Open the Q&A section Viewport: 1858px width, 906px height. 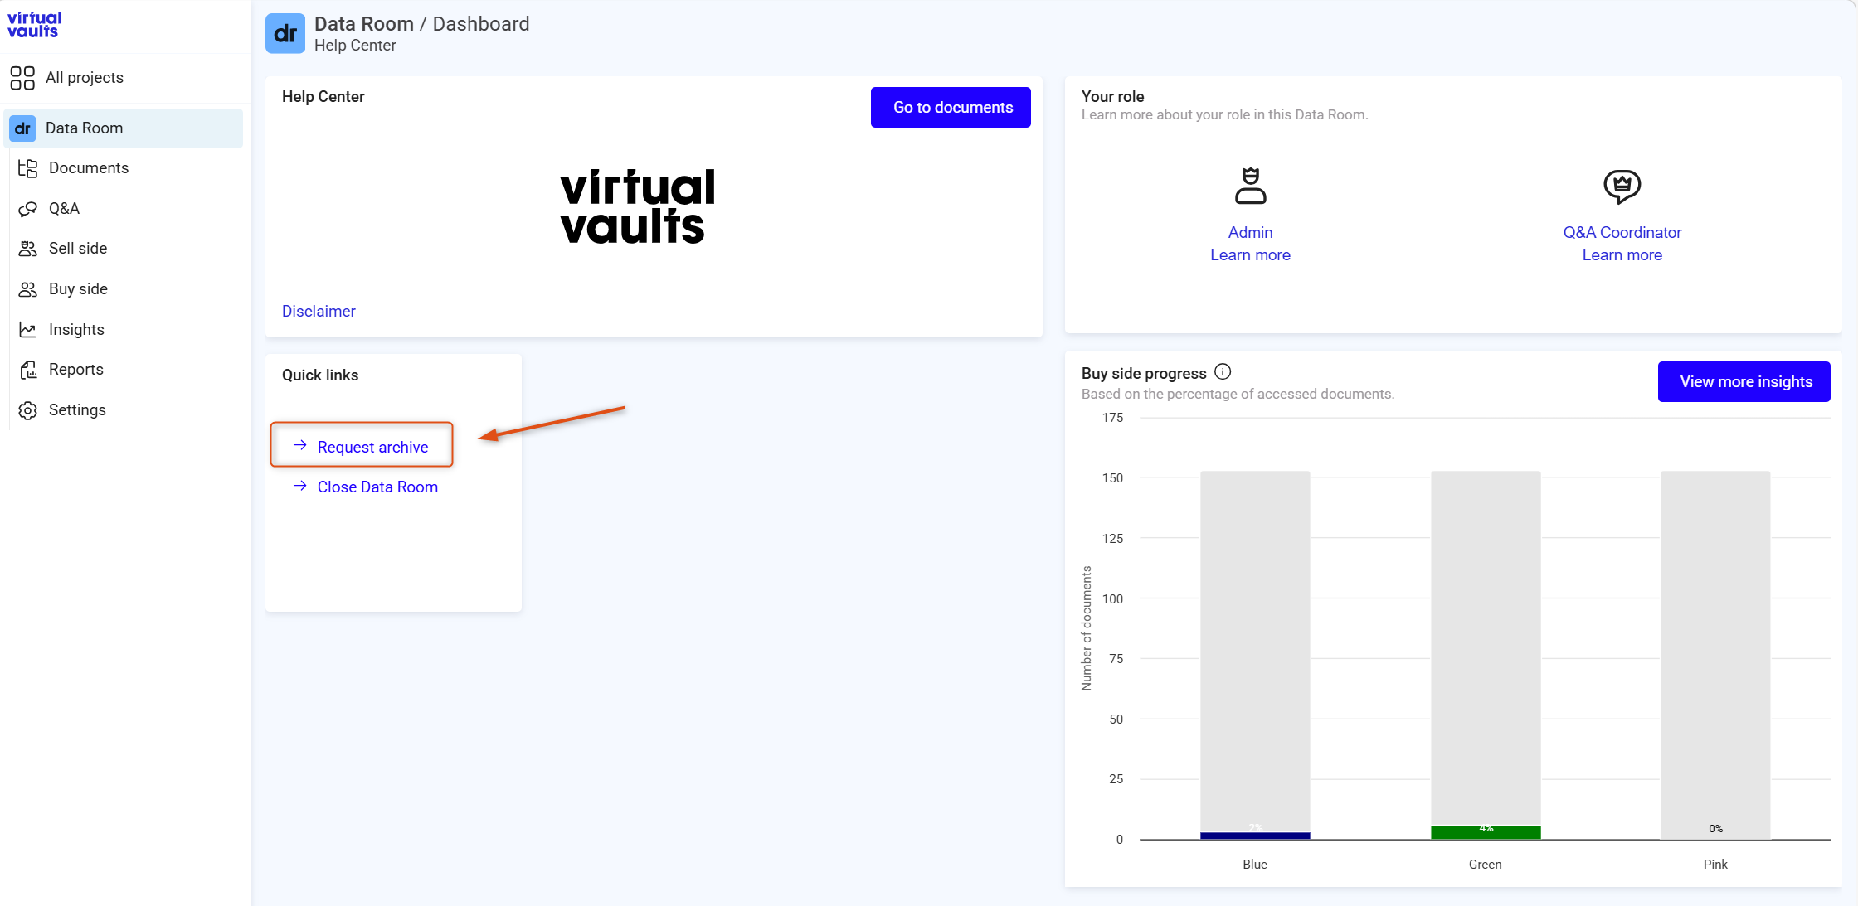64,209
